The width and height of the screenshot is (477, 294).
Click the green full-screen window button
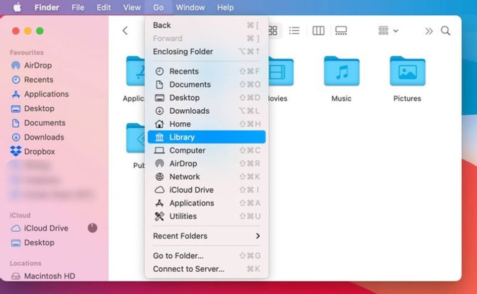40,31
